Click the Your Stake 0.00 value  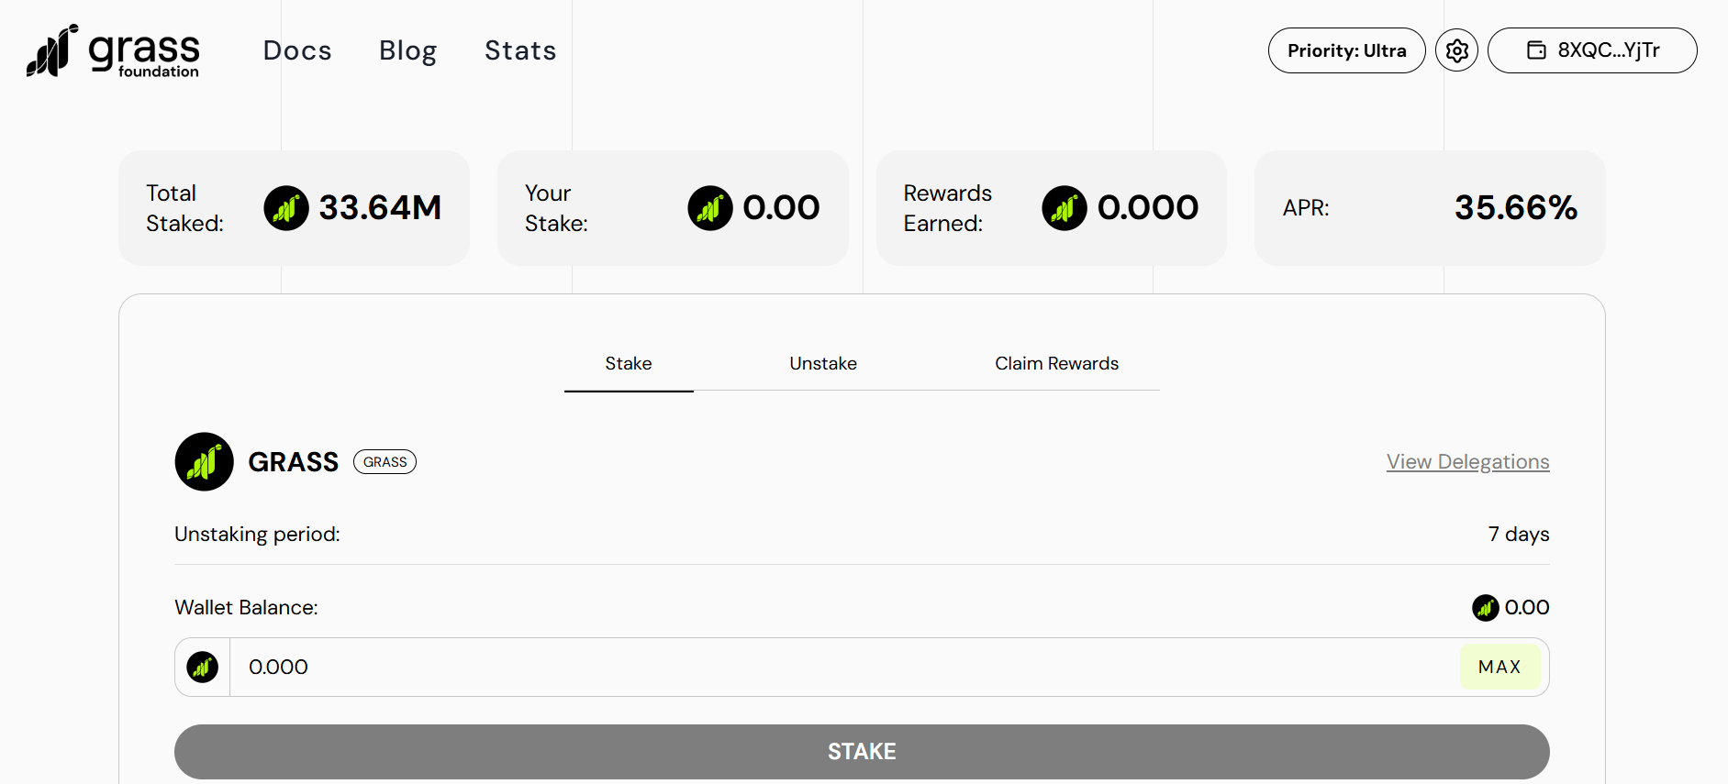(781, 208)
